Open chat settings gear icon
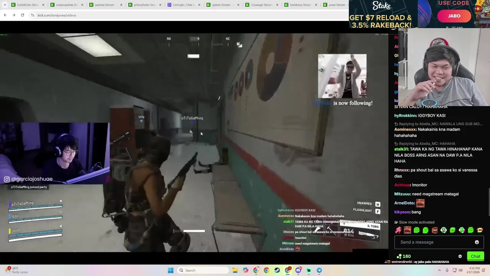 pos(460,256)
